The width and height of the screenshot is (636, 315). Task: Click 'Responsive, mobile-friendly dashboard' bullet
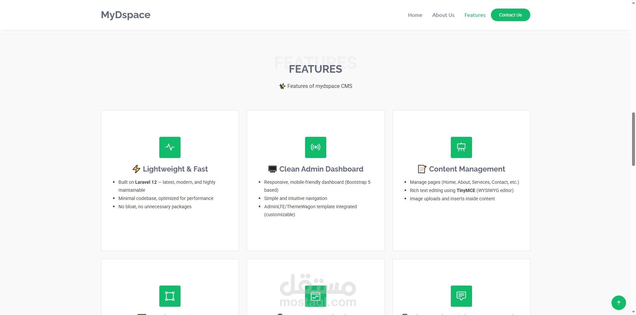[317, 186]
